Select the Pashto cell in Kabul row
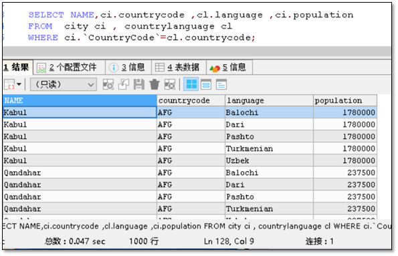Image resolution: width=398 pixels, height=256 pixels. pyautogui.click(x=269, y=136)
